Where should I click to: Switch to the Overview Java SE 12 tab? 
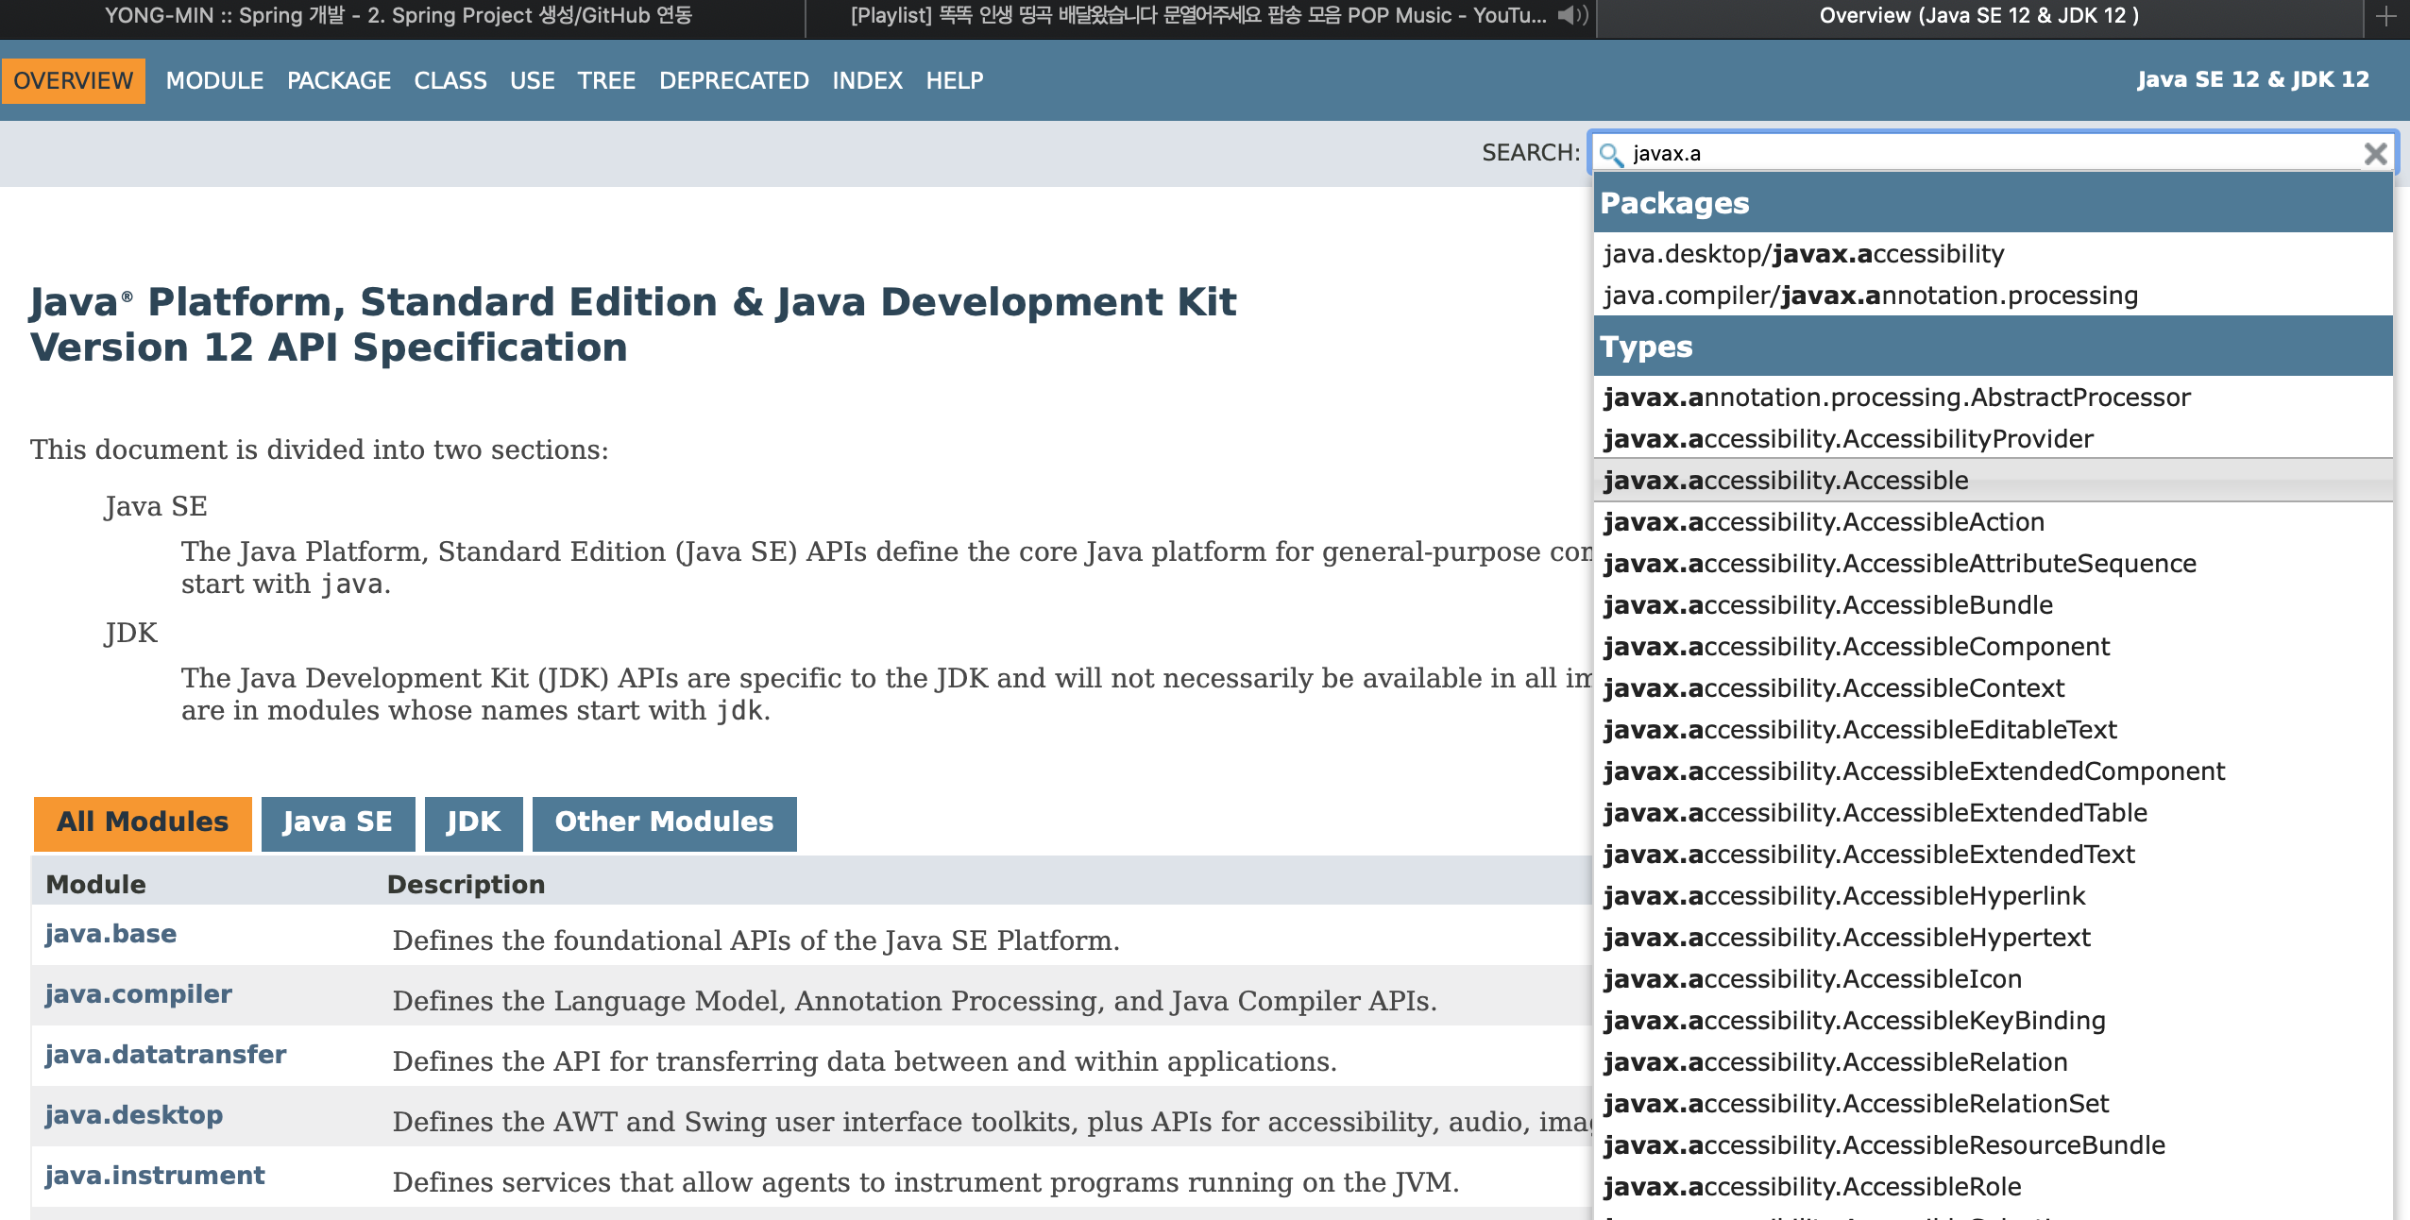tap(1978, 16)
